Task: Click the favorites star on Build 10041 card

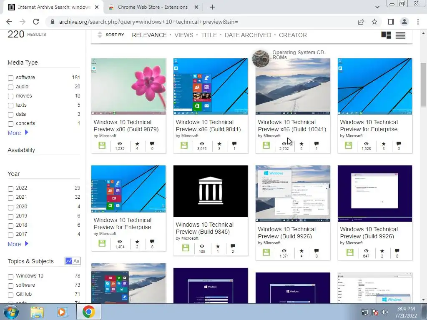Action: 301,144
